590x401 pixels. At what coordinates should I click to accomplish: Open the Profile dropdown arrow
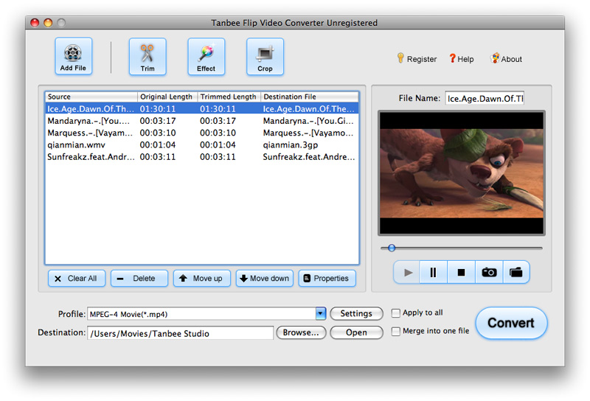coord(321,313)
